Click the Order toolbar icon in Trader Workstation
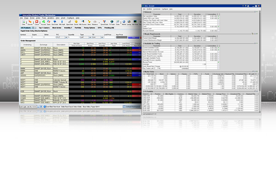Screen dimensions: 276x184 point(23,22)
